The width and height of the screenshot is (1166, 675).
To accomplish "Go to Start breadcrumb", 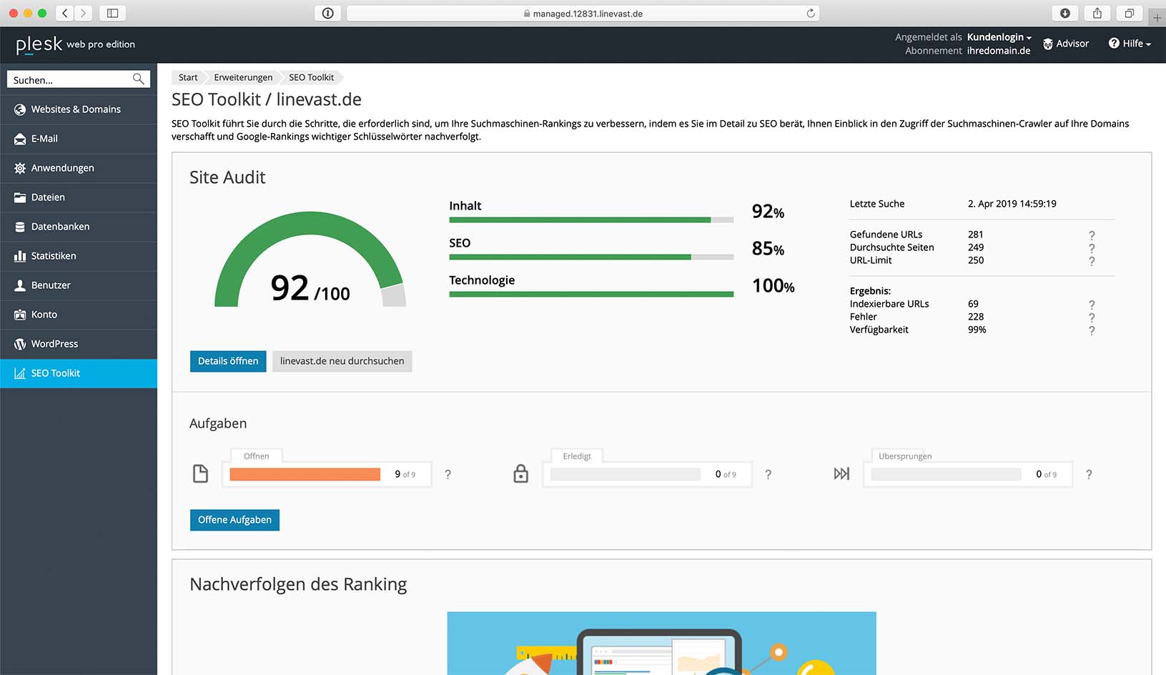I will (188, 77).
